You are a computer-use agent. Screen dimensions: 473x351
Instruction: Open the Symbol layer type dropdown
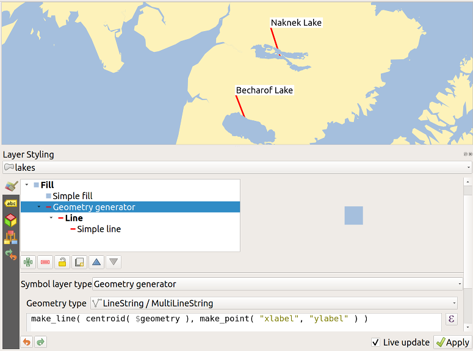coord(277,284)
